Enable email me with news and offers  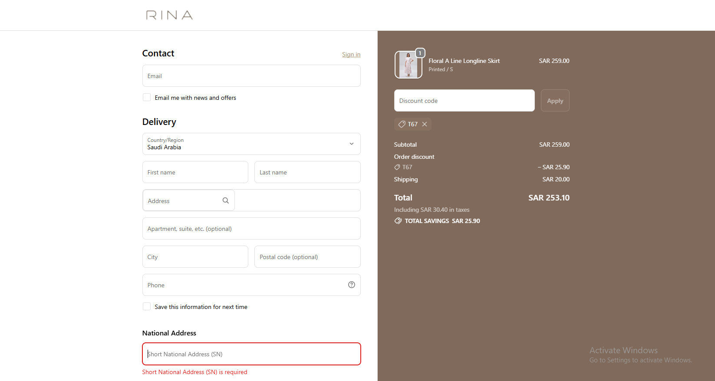click(x=147, y=98)
